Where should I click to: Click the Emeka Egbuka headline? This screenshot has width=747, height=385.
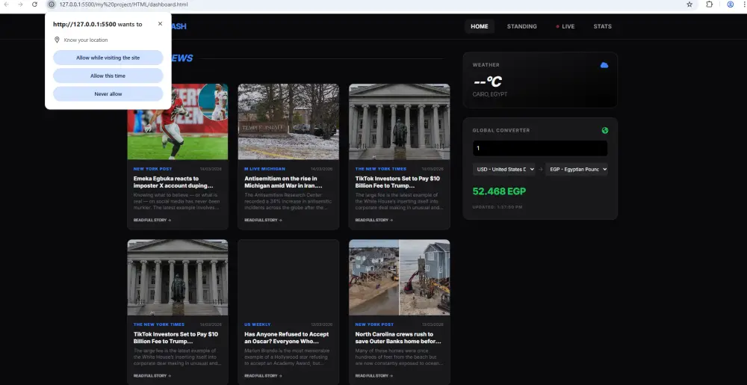tap(173, 182)
